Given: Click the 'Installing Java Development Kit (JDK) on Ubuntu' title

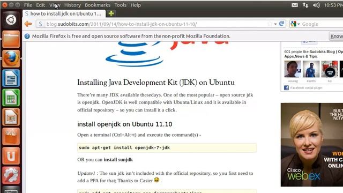Looking at the screenshot, I should click(x=156, y=83).
